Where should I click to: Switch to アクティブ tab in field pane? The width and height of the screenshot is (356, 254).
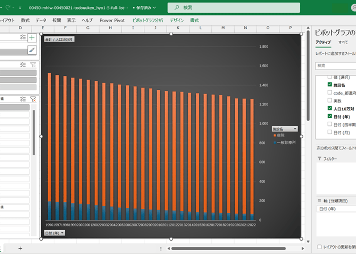tap(323, 42)
